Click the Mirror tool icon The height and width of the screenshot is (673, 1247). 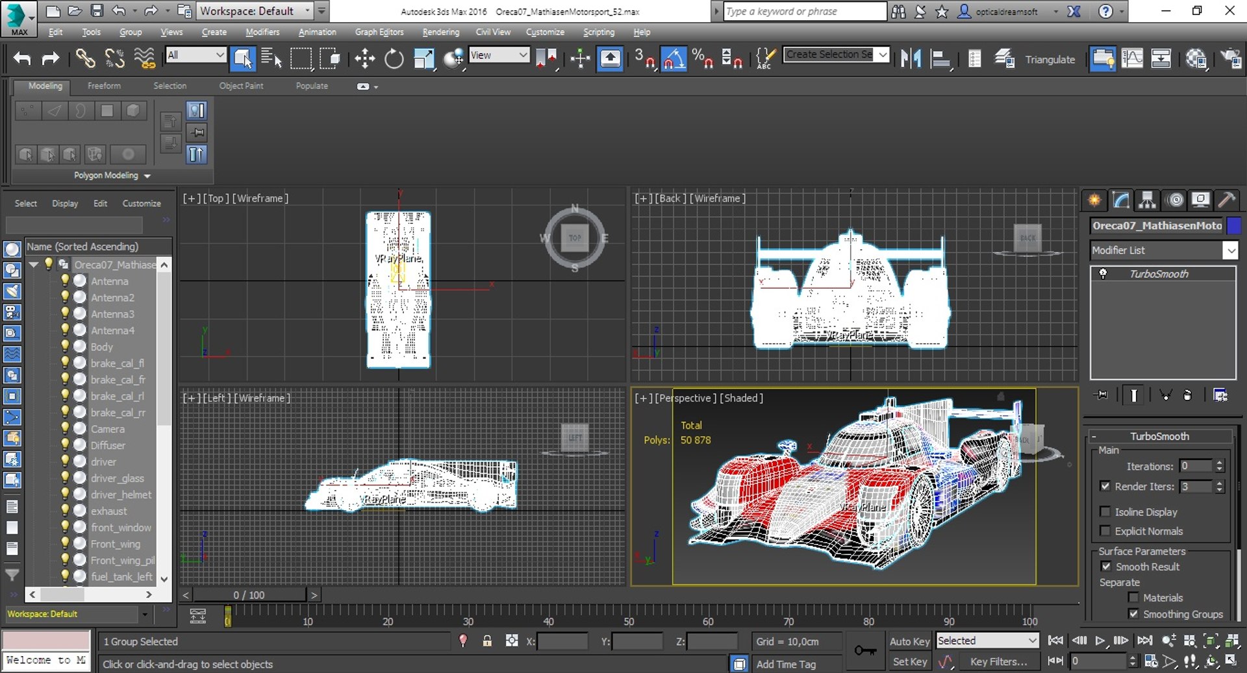coord(911,59)
